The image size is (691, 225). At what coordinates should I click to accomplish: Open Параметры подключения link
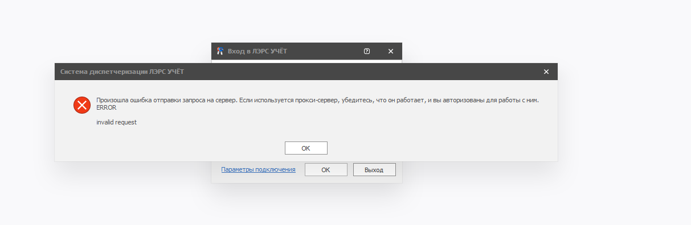(258, 169)
